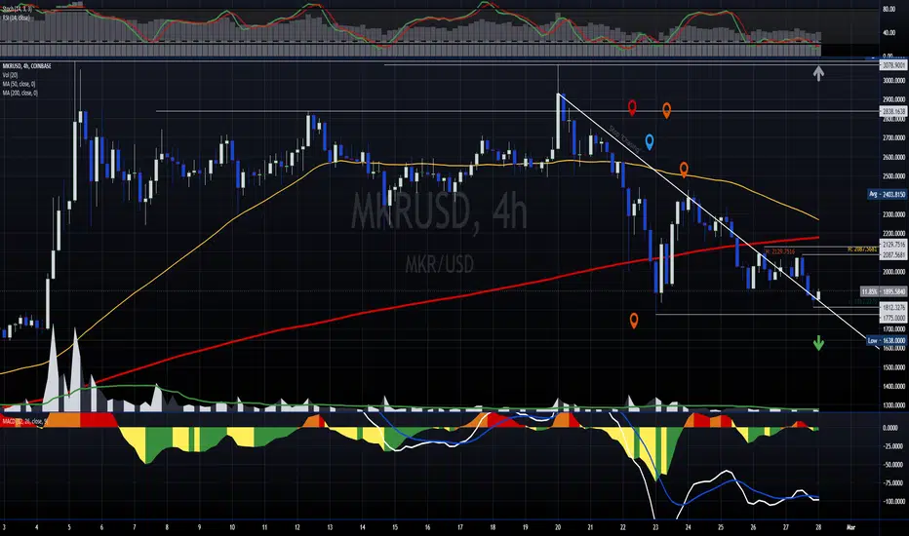Click the MKRUSD, 4h, COINBASE symbol legend
This screenshot has height=536, width=909.
tap(26, 66)
